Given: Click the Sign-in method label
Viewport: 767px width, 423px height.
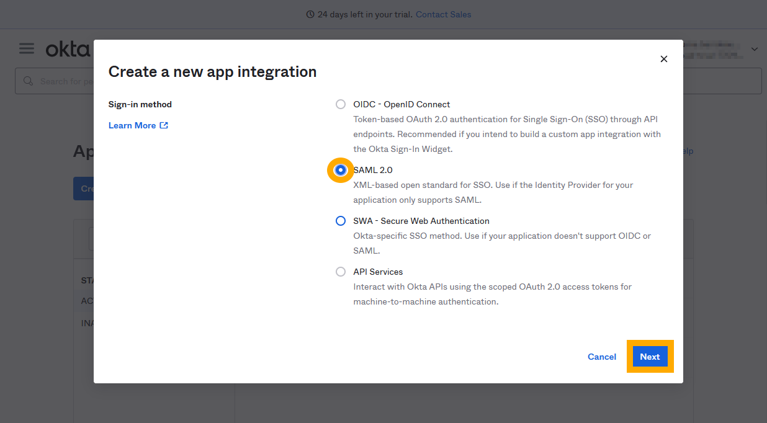Looking at the screenshot, I should click(140, 104).
